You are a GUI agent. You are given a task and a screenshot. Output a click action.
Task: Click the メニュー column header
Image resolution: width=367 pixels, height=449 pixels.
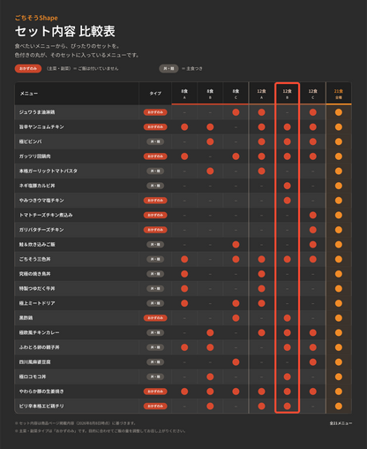tap(29, 94)
